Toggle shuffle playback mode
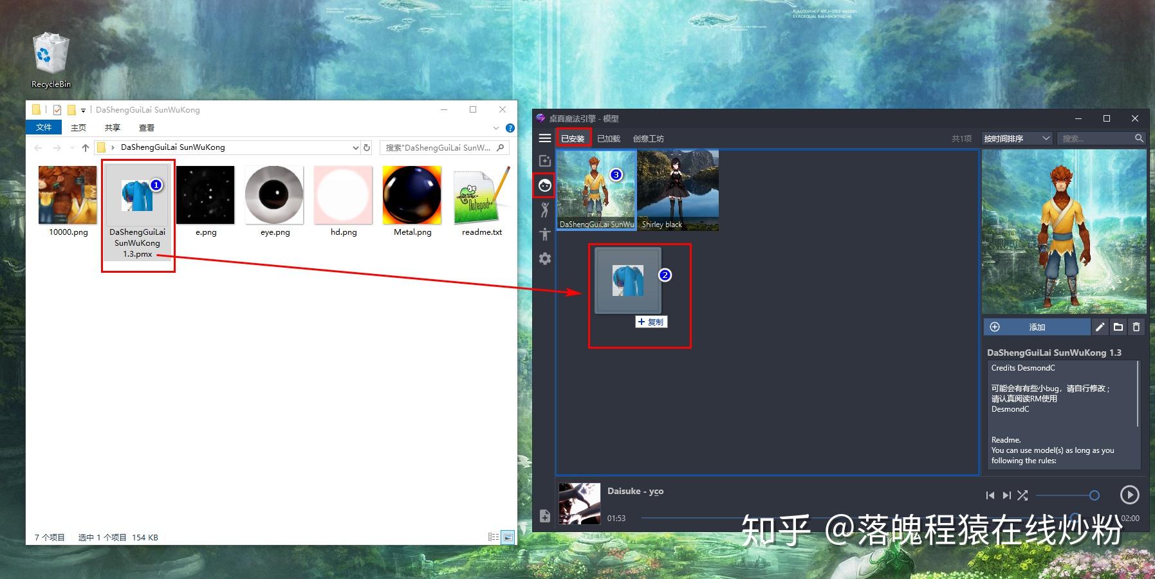The image size is (1155, 579). click(1022, 495)
